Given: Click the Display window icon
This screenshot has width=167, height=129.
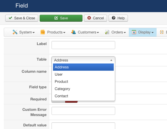Looking at the screenshot, I should [134, 32].
